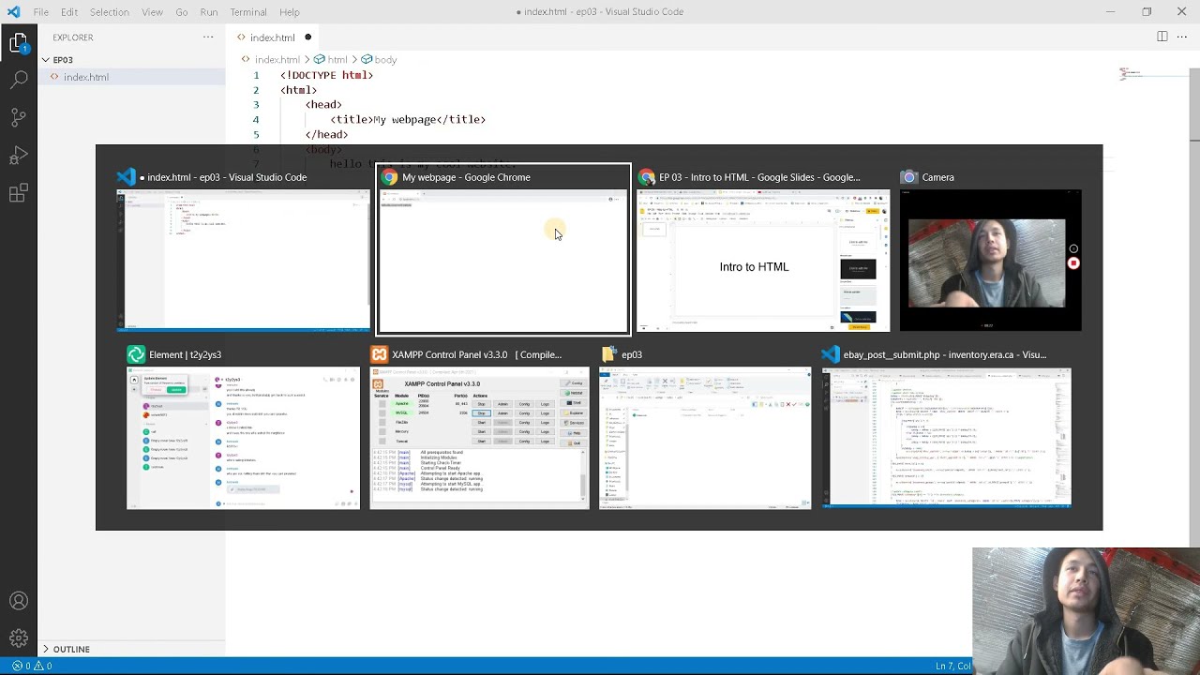
Task: Click the code minimap preview
Action: [1131, 74]
